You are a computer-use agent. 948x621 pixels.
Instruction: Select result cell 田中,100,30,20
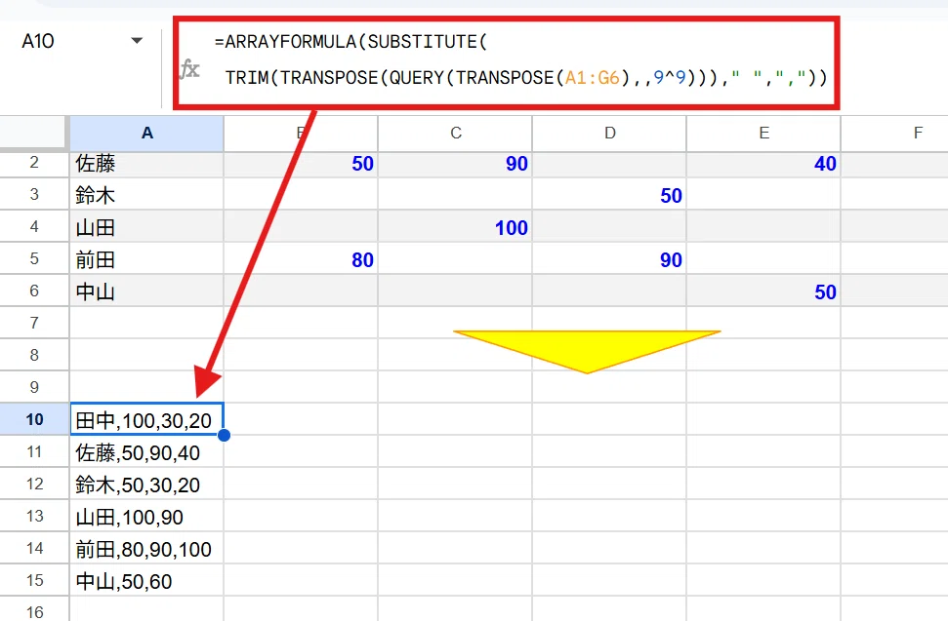pyautogui.click(x=146, y=419)
